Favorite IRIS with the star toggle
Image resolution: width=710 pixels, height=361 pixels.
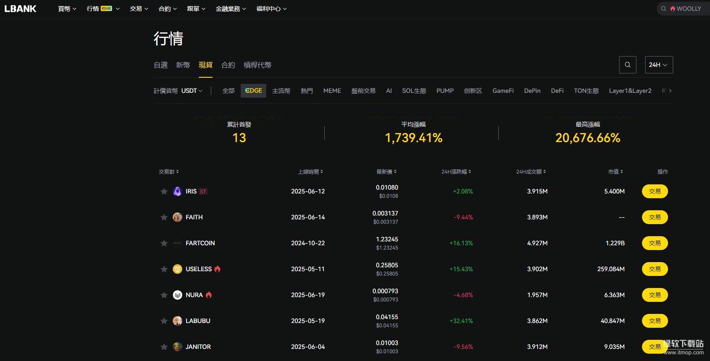click(x=164, y=191)
